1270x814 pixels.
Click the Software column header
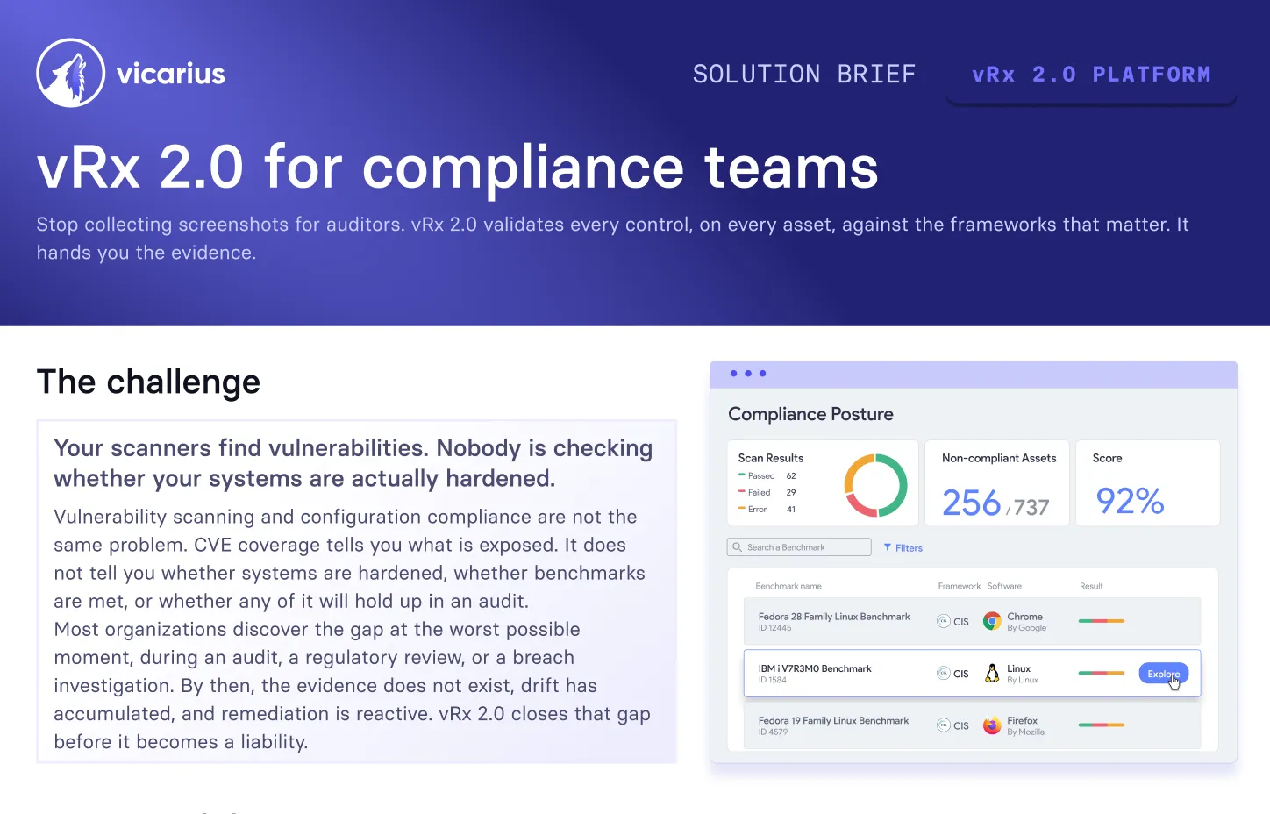click(1004, 586)
